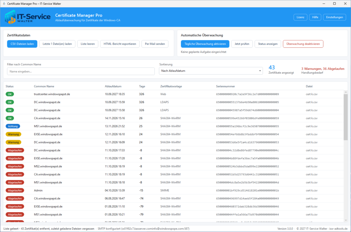
Task: Select the MS2.windowspapst.de row dated 11.10.2026
Action: pyautogui.click(x=173, y=167)
